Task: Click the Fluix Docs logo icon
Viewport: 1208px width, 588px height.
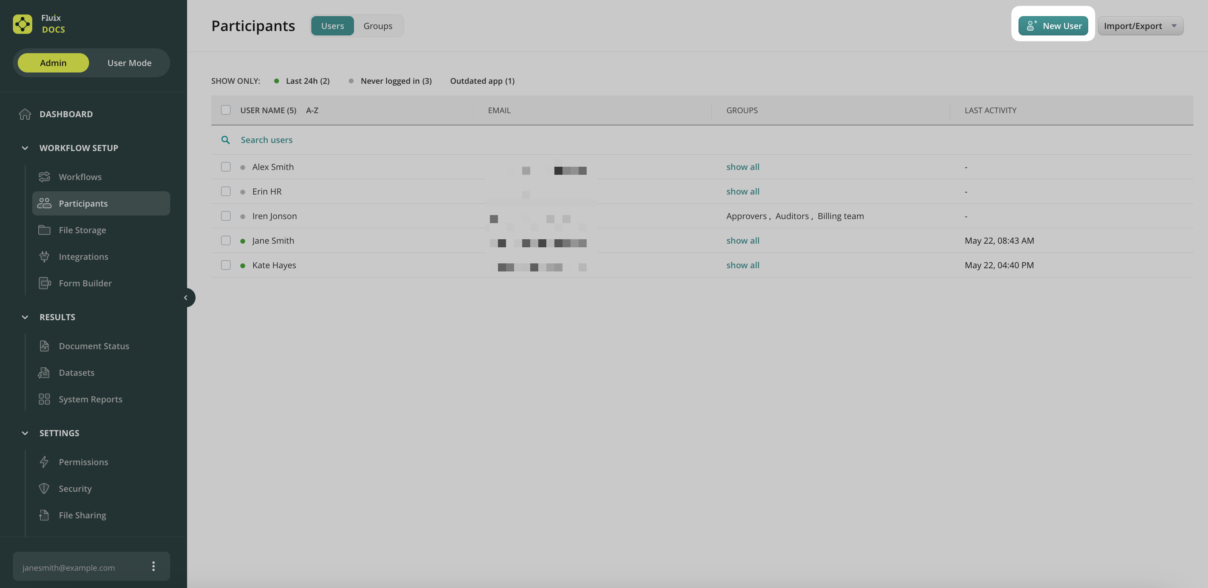Action: (23, 24)
